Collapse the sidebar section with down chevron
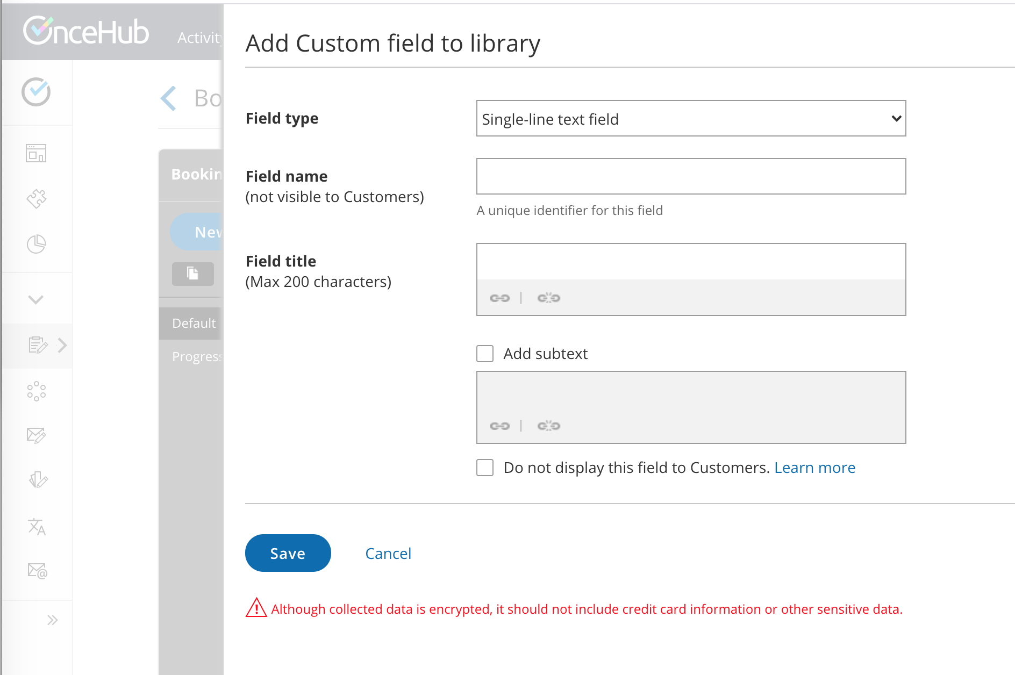 click(36, 299)
